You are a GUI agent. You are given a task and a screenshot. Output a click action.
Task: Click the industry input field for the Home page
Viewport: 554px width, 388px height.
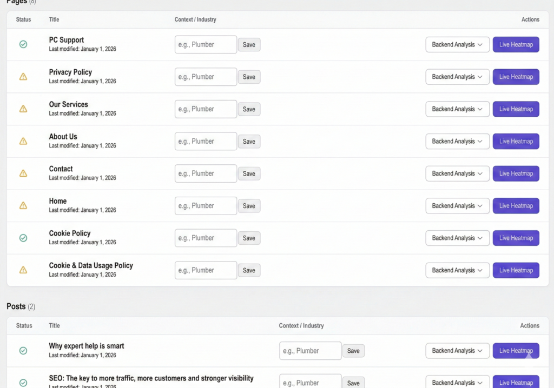tap(206, 205)
